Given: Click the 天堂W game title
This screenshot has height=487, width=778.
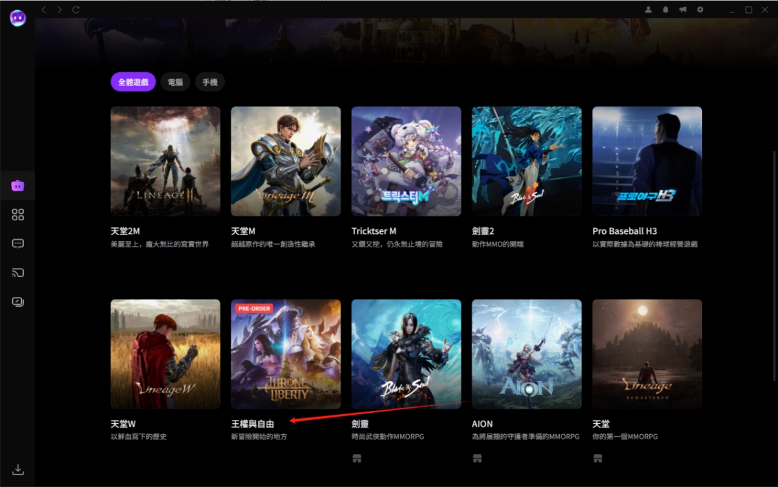Looking at the screenshot, I should tap(123, 424).
